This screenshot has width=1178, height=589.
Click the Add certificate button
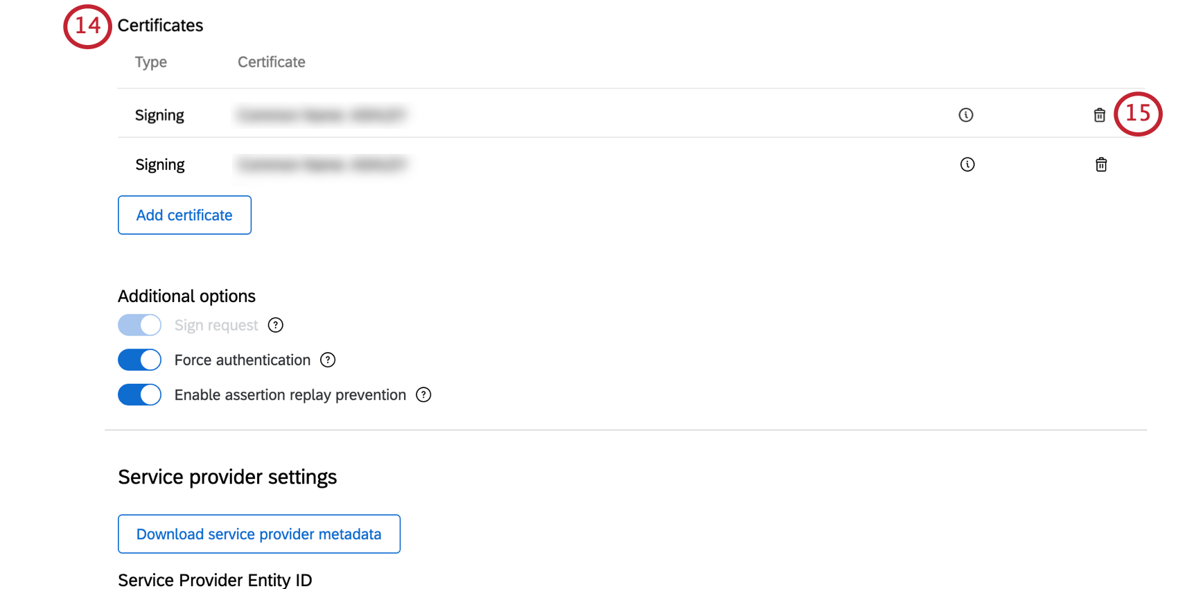(x=184, y=215)
